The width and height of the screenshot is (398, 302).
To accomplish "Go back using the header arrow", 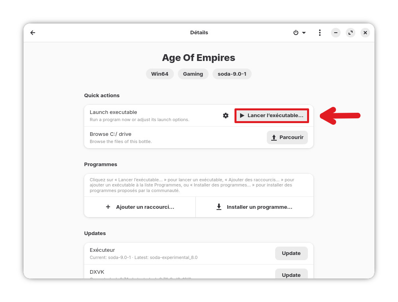I will click(33, 33).
